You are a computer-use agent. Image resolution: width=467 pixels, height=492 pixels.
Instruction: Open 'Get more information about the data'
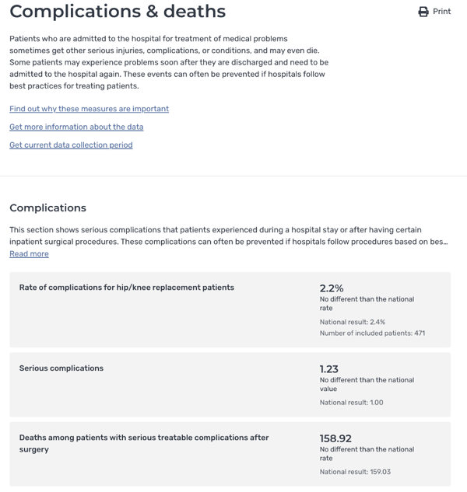(x=76, y=127)
